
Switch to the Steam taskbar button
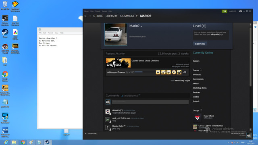pos(48,142)
